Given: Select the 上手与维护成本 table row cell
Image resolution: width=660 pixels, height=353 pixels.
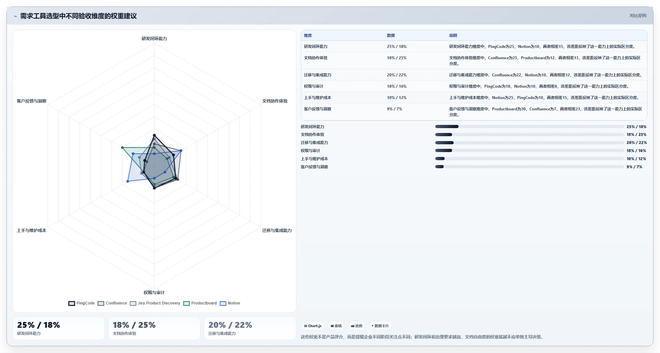Looking at the screenshot, I should pyautogui.click(x=318, y=98).
